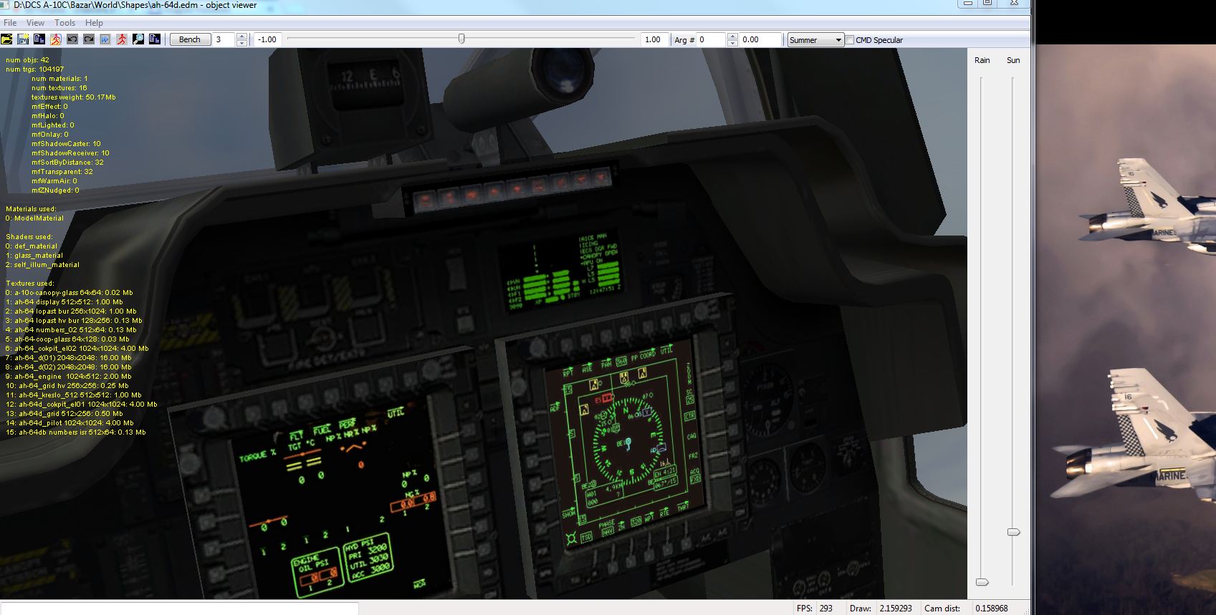Viewport: 1216px width, 615px height.
Task: Click the '1: glass_material' shader entry
Action: point(34,256)
